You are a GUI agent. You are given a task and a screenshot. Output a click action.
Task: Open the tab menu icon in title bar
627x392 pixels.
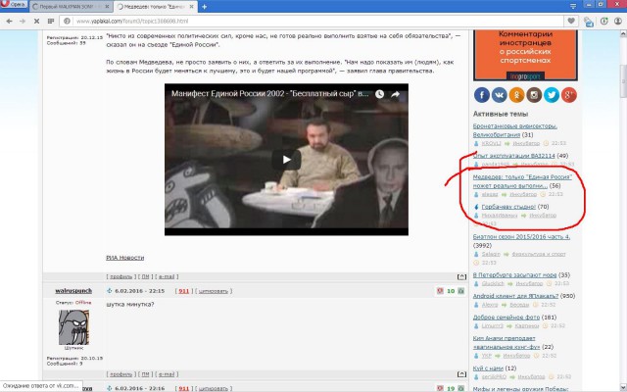[x=573, y=6]
